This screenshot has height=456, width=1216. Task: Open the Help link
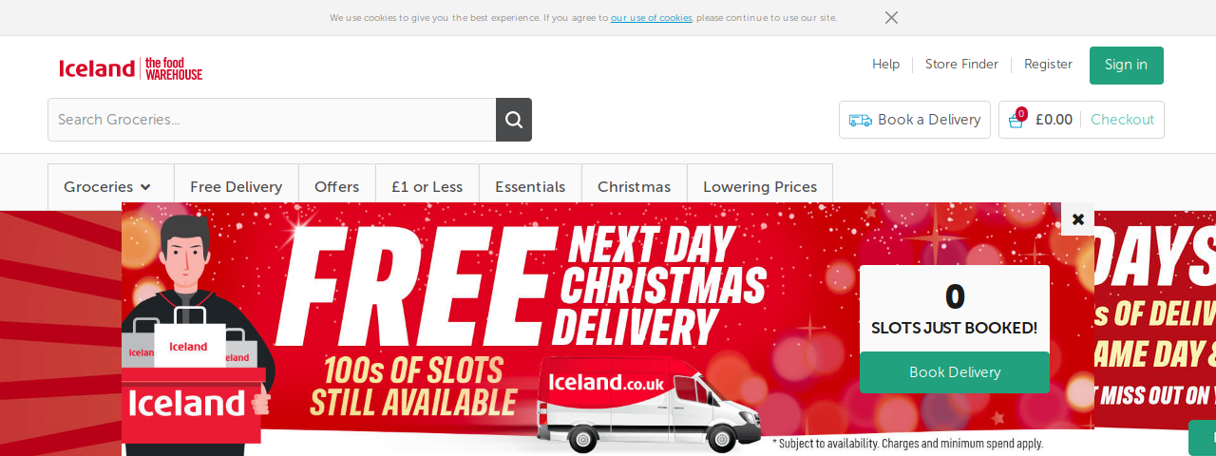click(x=886, y=65)
